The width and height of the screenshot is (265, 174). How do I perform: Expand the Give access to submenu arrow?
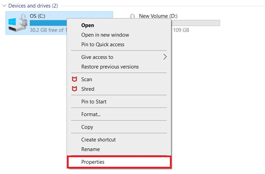click(165, 57)
